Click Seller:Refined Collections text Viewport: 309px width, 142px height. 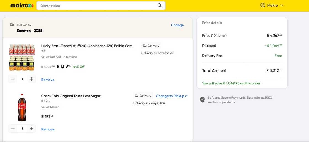coord(59,57)
